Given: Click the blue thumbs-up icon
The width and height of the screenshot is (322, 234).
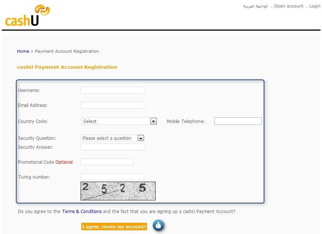Looking at the screenshot, I should pos(158,225).
